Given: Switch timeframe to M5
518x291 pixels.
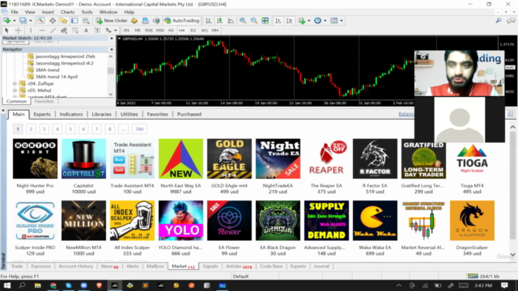Looking at the screenshot, I should pos(138,31).
